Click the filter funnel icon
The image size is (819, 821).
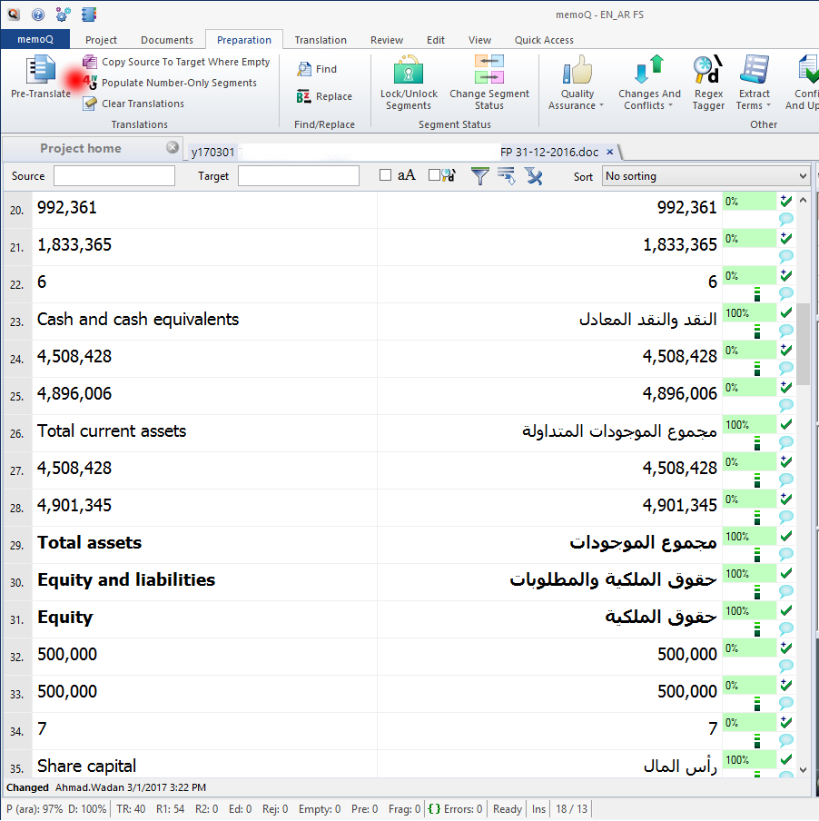[x=480, y=176]
